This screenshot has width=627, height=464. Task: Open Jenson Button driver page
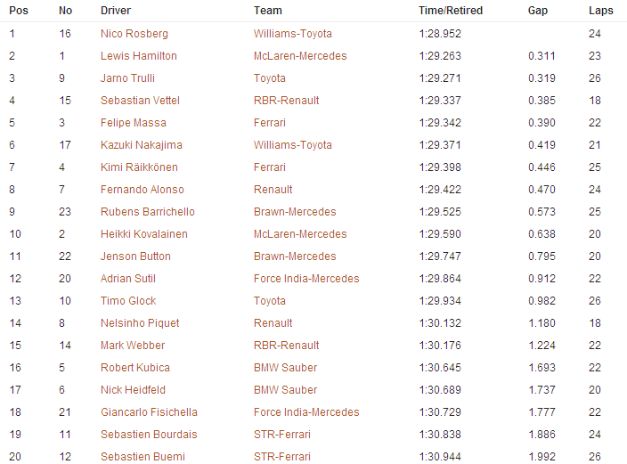point(135,256)
